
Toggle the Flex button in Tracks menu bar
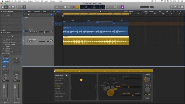pos(54,12)
